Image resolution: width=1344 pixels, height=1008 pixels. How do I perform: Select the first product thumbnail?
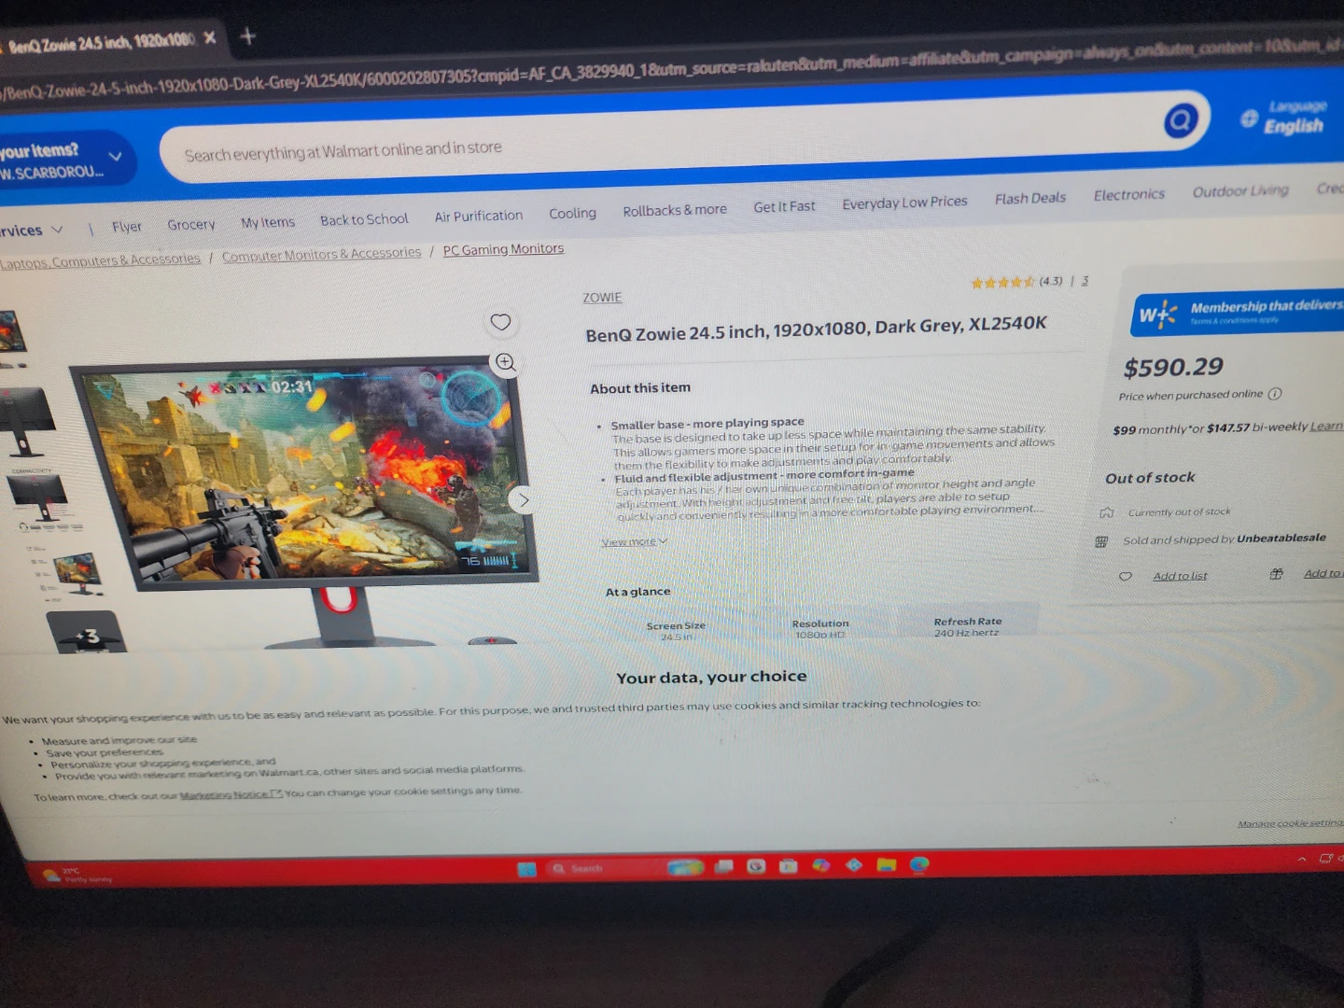click(x=13, y=332)
